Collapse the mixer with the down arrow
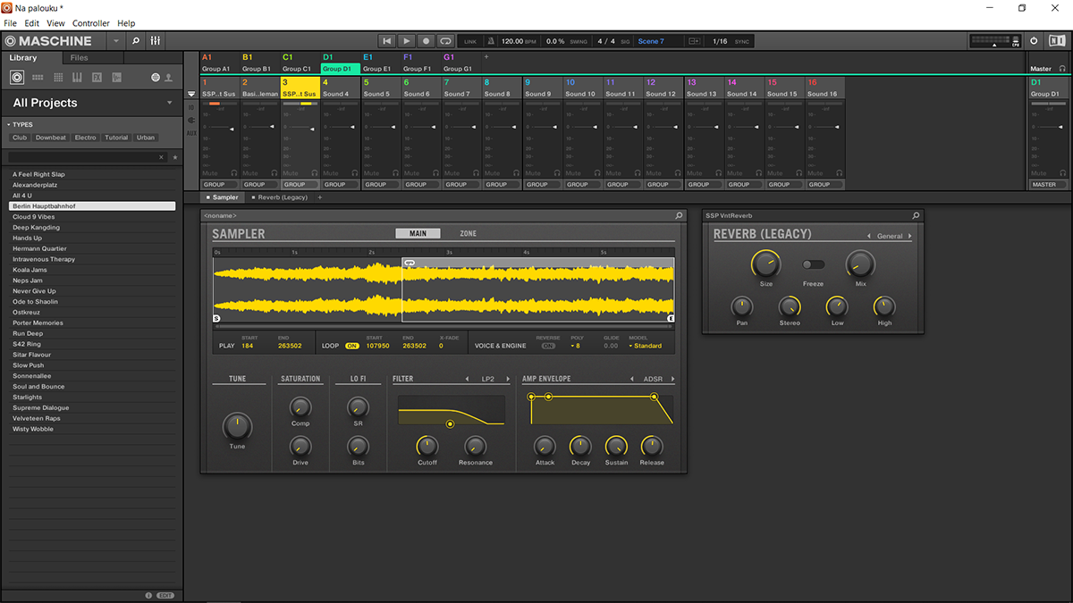The image size is (1073, 603). coord(191,94)
